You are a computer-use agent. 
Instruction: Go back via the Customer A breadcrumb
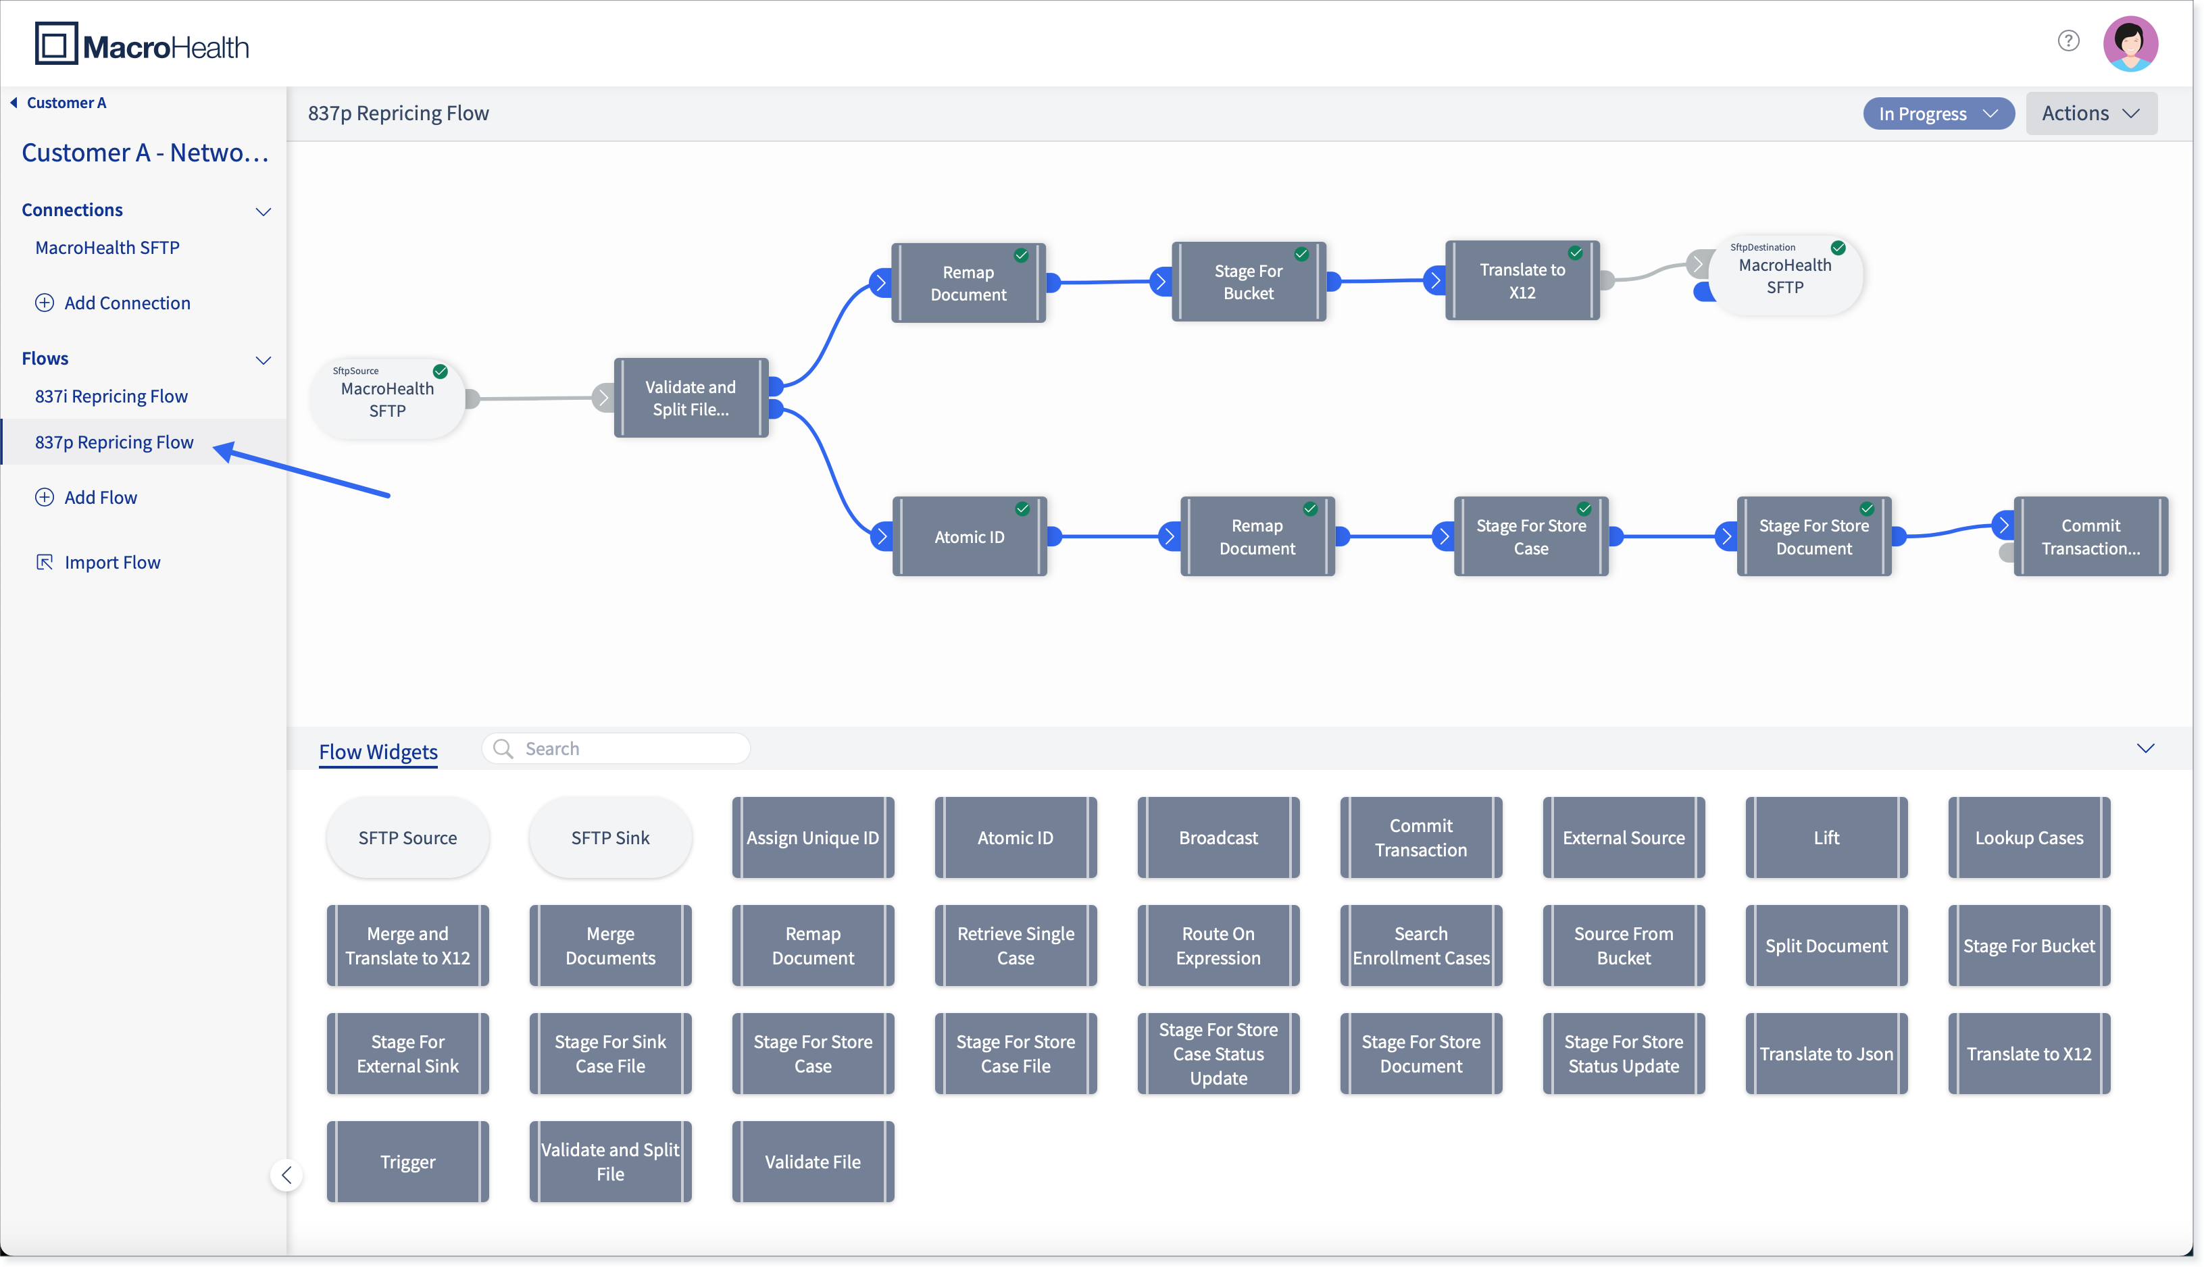[x=59, y=103]
